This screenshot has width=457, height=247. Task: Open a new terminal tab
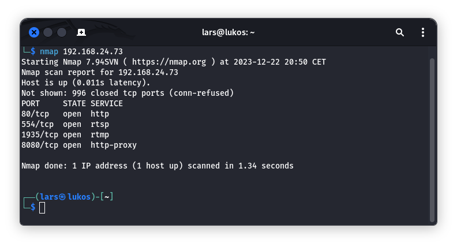[81, 32]
